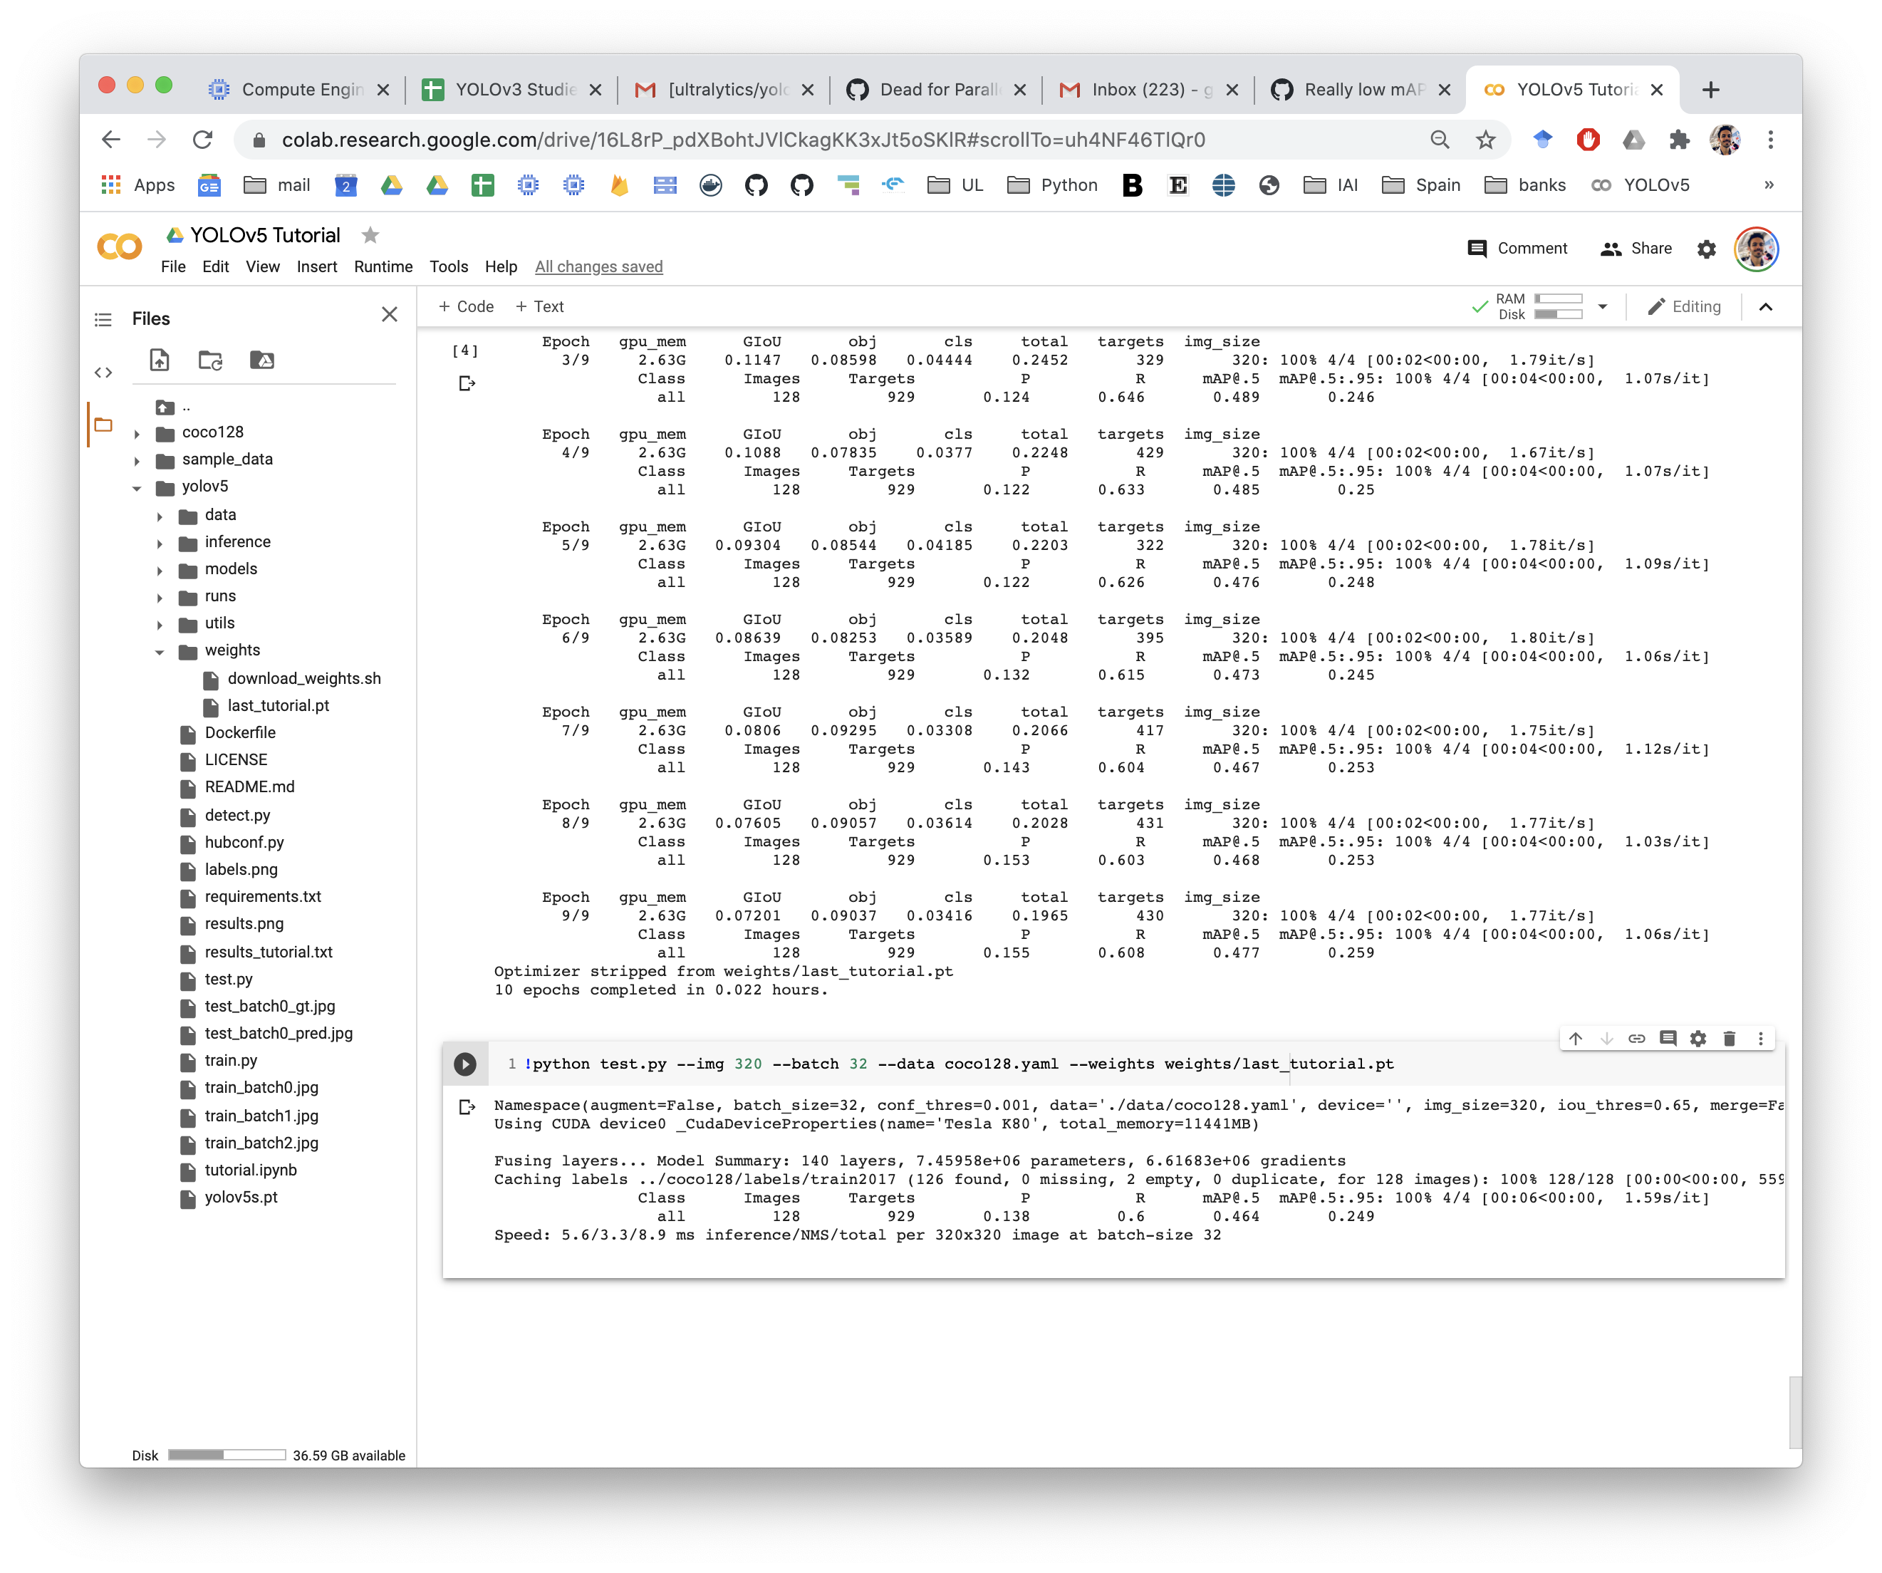Screen dimensions: 1882x1573
Task: Switch notebook to Editing mode
Action: 1685,306
